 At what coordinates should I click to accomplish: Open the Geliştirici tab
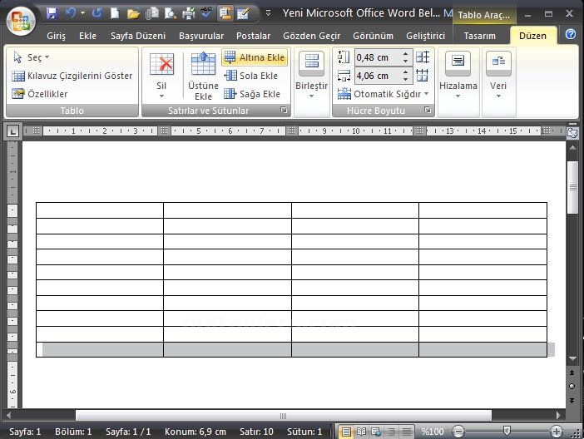point(425,36)
